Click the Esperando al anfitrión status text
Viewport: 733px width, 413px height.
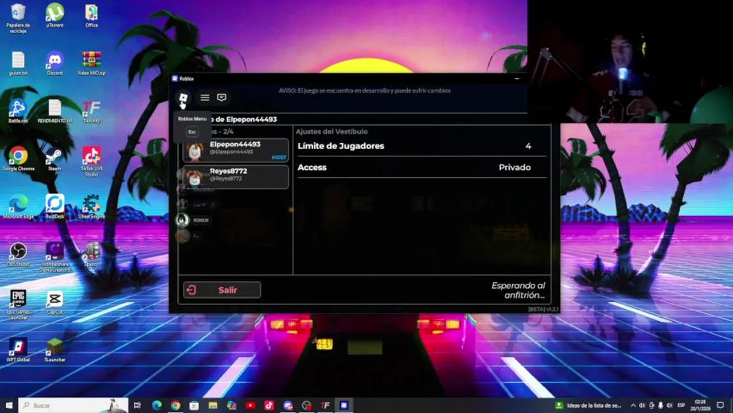click(x=518, y=290)
